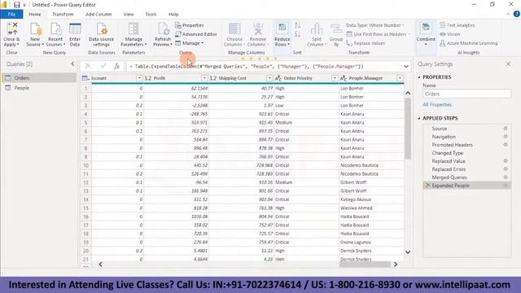Open Order Priority column filter dropdown
The width and height of the screenshot is (521, 293).
coord(335,78)
